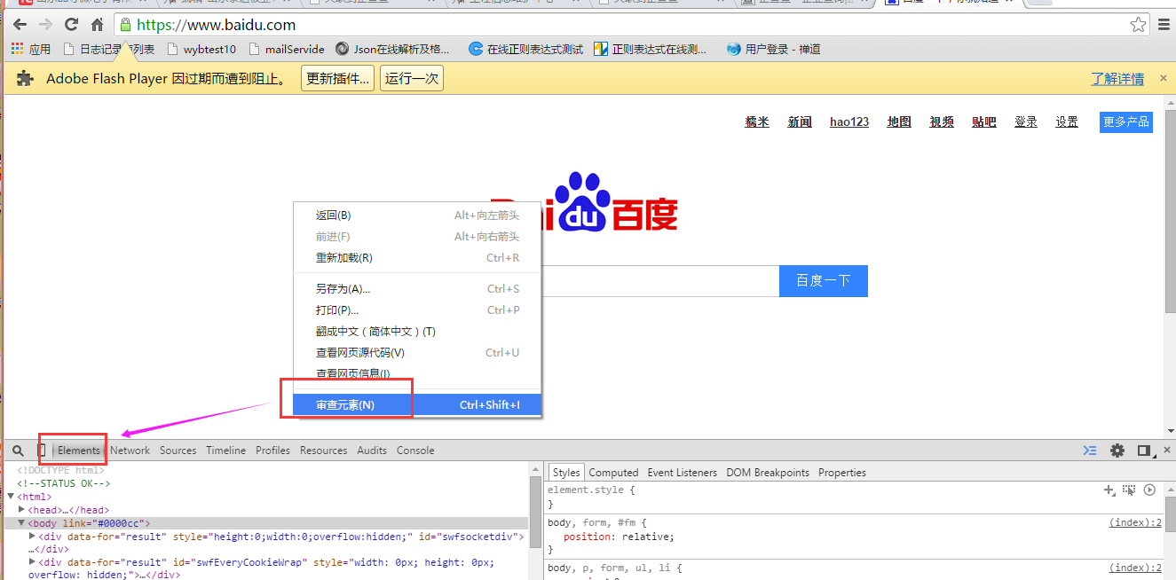The image size is (1176, 580).
Task: Choose 查看网页源代码(V) in context menu
Action: pyautogui.click(x=417, y=353)
